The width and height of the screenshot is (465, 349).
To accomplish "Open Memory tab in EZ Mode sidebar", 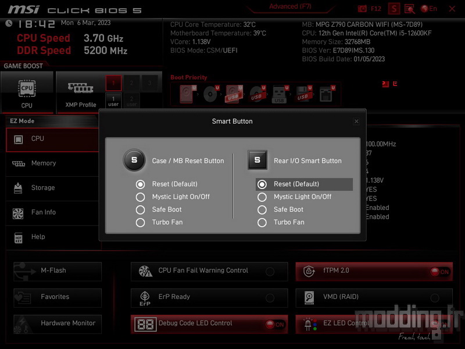I will 52,163.
